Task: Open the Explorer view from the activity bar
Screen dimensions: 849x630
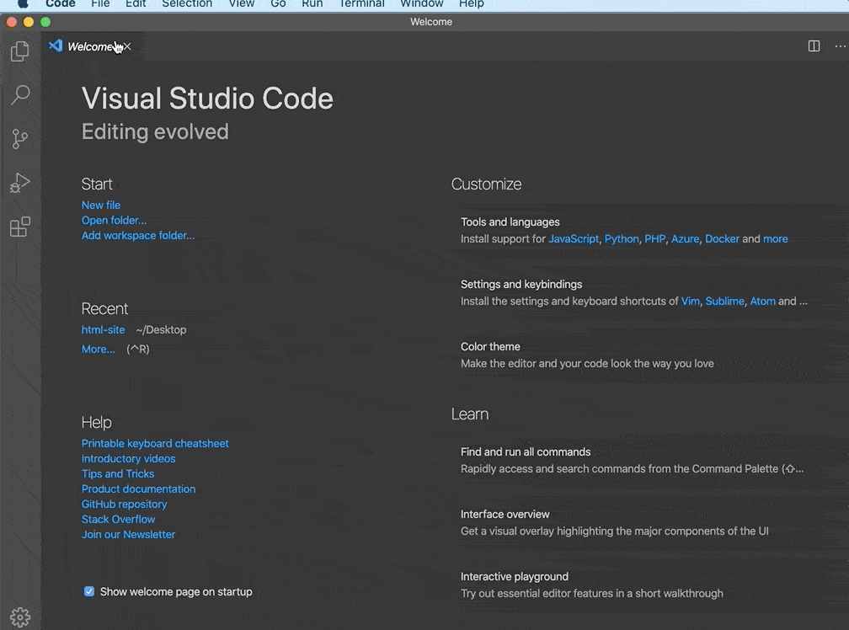Action: coord(19,51)
